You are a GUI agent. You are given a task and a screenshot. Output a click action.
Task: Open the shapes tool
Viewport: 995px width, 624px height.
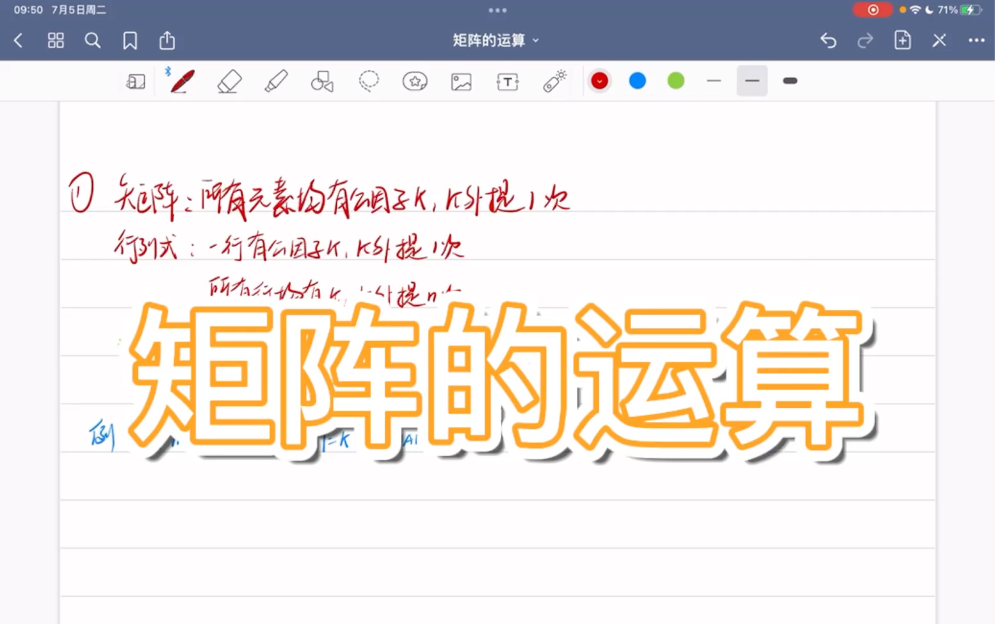[x=322, y=81]
